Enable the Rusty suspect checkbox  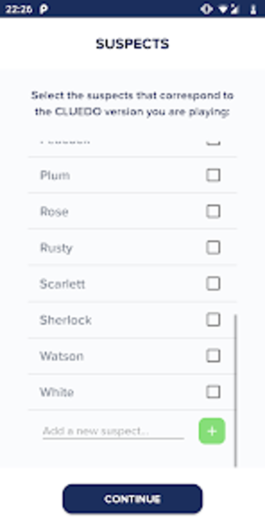click(213, 247)
